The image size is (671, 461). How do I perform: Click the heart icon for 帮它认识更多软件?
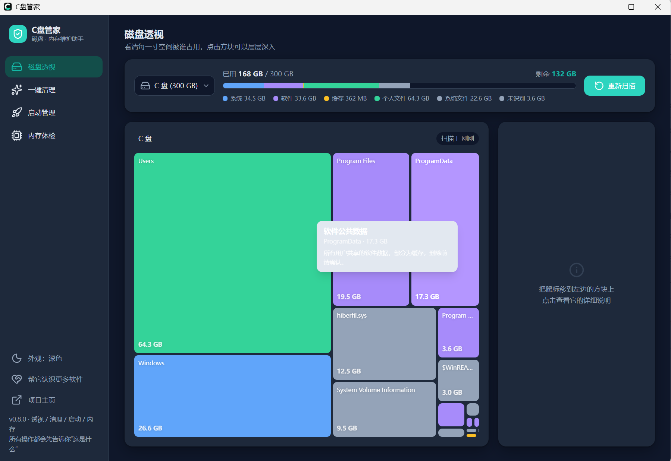(x=17, y=379)
